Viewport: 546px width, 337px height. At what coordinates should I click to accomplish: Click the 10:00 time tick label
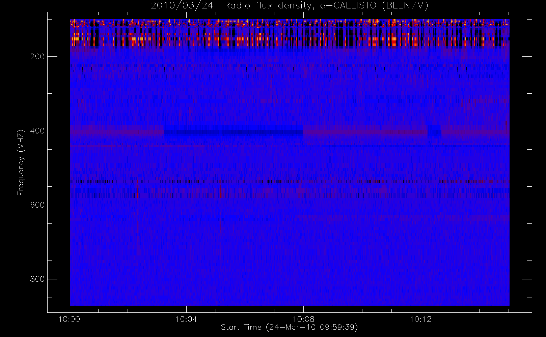tap(69, 319)
